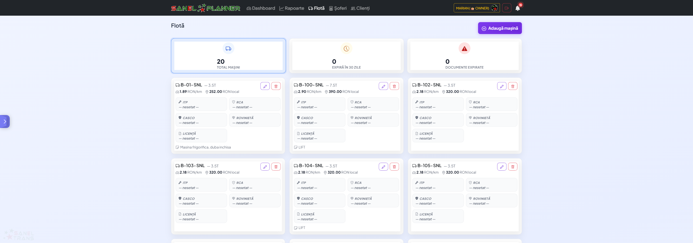Click the Sanel Planner logo
The image size is (693, 243).
(205, 8)
